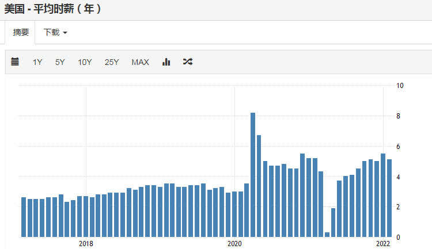Screen dimensions: 432x249
Task: Show MAX historical data range
Action: click(x=140, y=62)
